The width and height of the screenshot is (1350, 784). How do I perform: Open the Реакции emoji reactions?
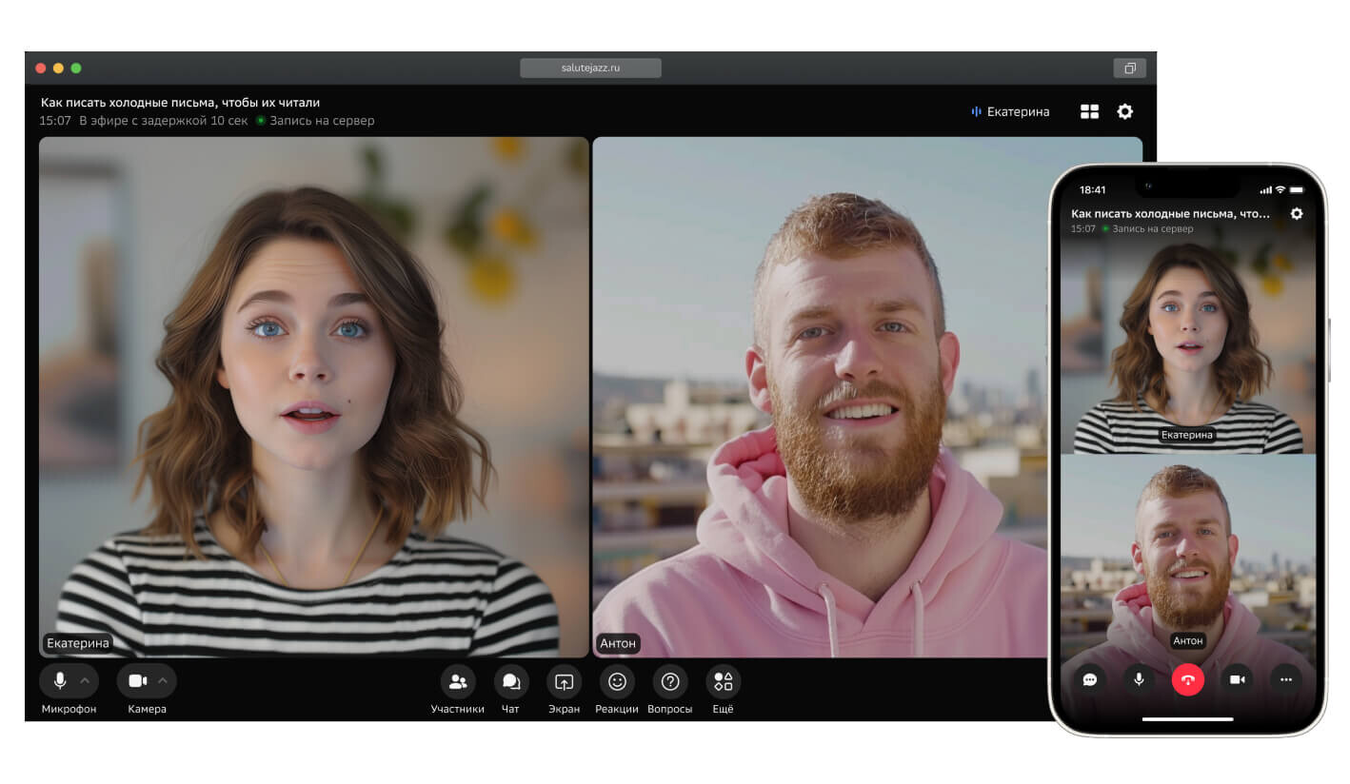point(617,681)
